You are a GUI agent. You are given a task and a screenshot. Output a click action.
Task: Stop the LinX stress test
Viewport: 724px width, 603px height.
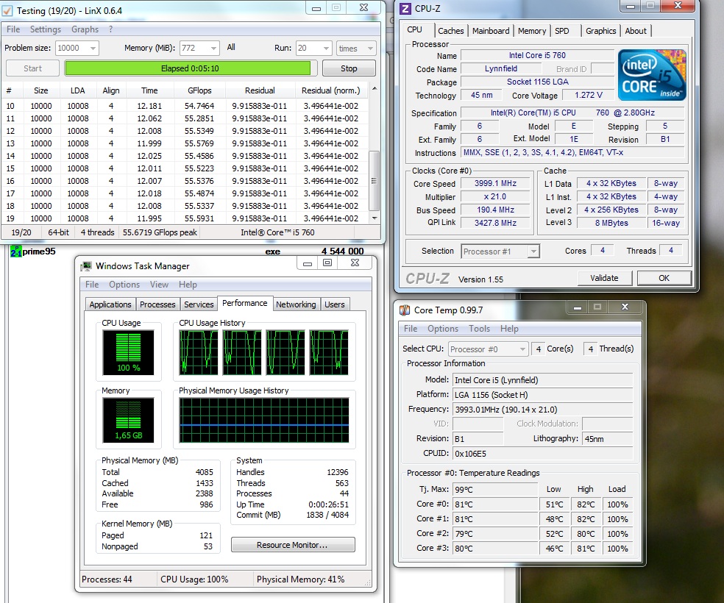point(349,68)
